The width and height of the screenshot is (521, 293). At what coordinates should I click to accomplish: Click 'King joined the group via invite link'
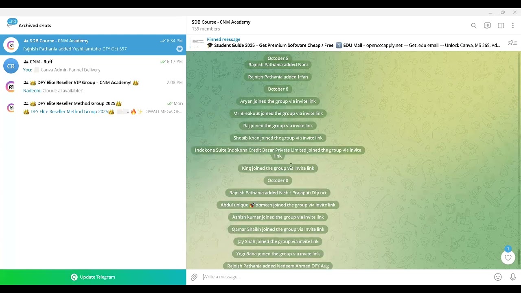[x=278, y=168]
